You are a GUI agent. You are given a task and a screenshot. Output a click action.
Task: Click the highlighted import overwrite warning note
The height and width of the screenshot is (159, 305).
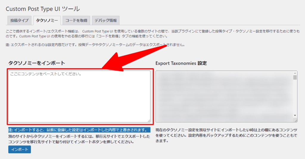pyautogui.click(x=79, y=130)
